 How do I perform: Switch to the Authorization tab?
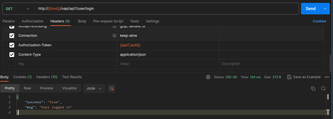[x=33, y=21]
